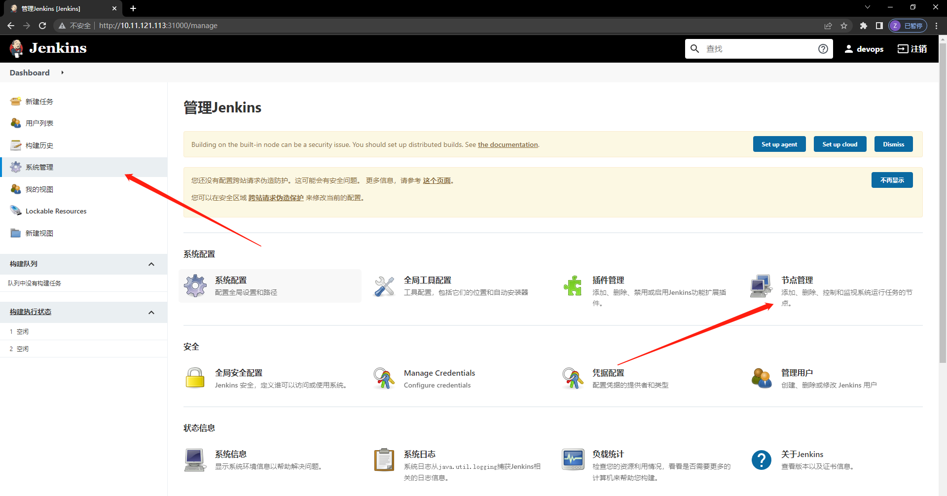Viewport: 947px width, 496px height.
Task: Open the Chrome three-dot menu
Action: (x=936, y=26)
